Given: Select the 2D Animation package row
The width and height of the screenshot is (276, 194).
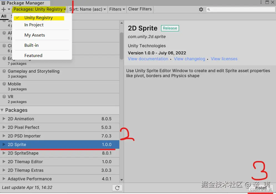Looking at the screenshot, I should [x=60, y=119].
